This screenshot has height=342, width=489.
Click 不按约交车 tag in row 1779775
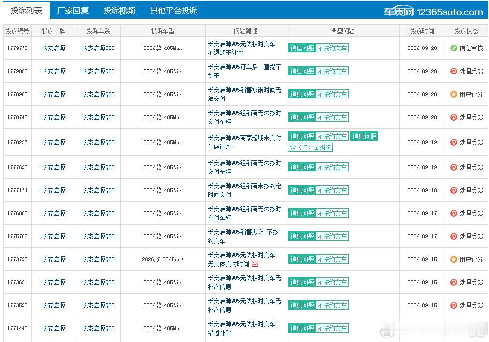coord(332,48)
